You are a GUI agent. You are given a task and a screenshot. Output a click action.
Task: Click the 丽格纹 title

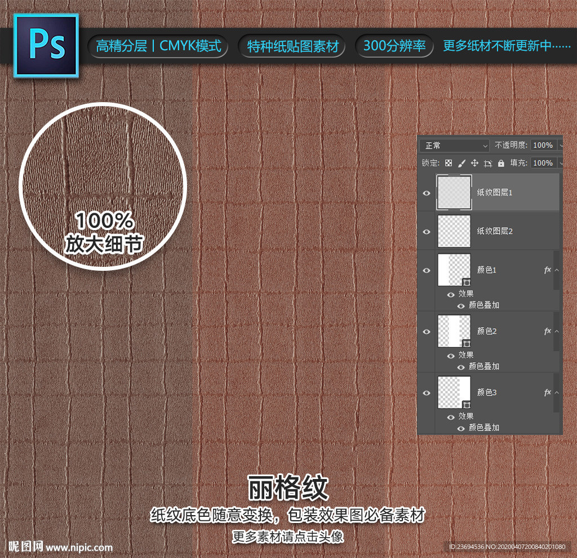coord(288,487)
